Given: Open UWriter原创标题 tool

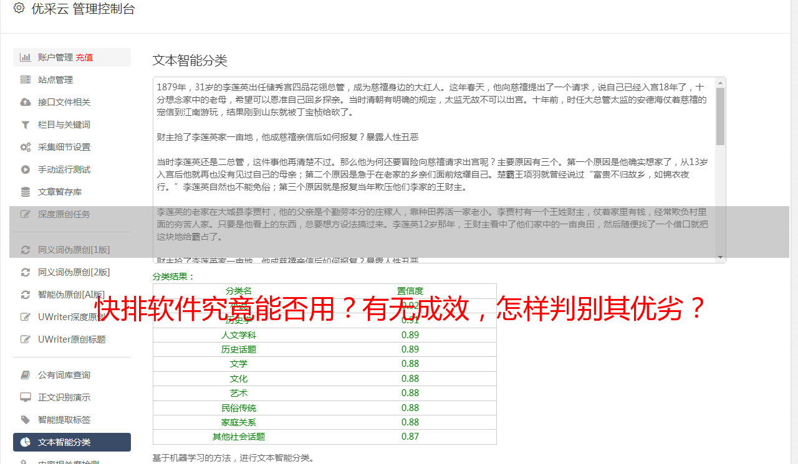Looking at the screenshot, I should pyautogui.click(x=72, y=339).
